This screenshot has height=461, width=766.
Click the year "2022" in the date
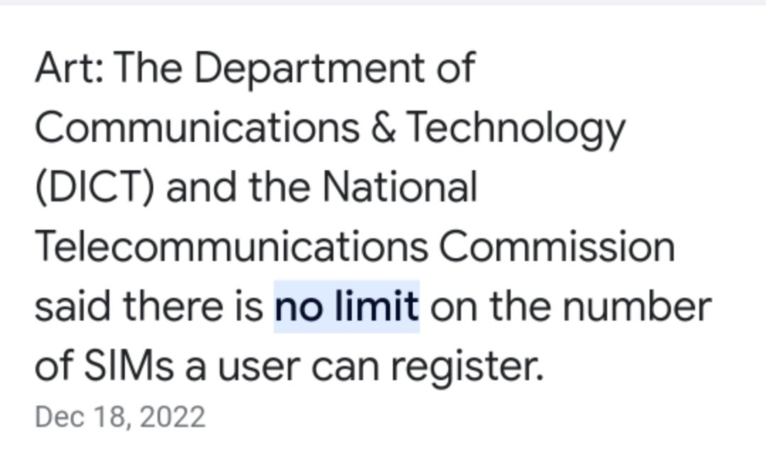pos(172,417)
